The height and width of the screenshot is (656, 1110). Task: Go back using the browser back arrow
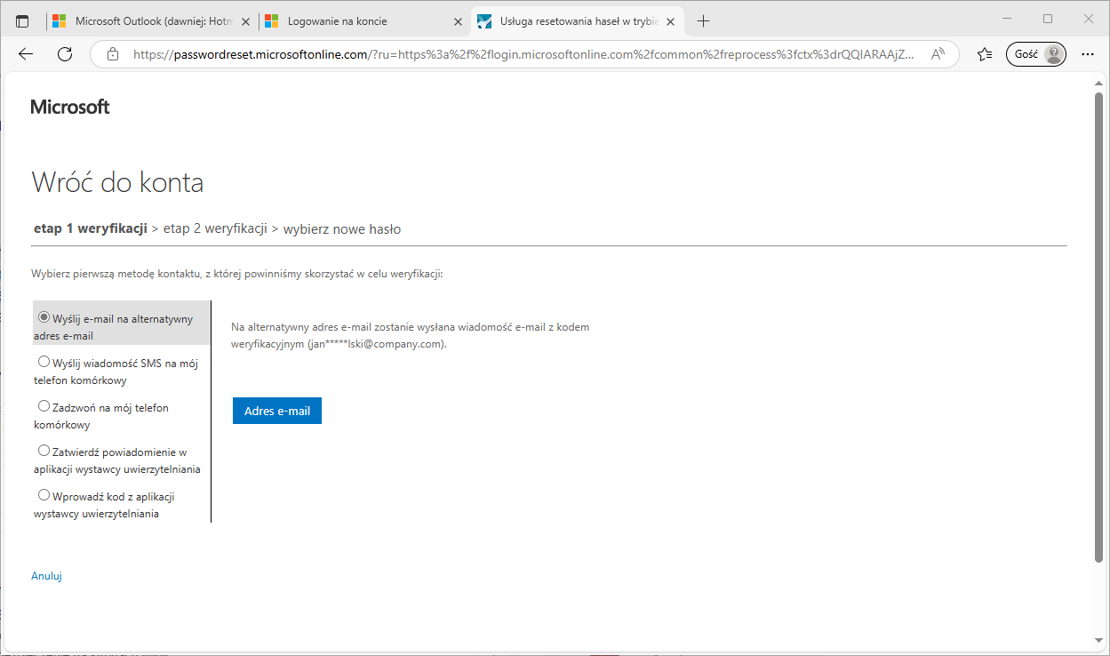[x=26, y=54]
